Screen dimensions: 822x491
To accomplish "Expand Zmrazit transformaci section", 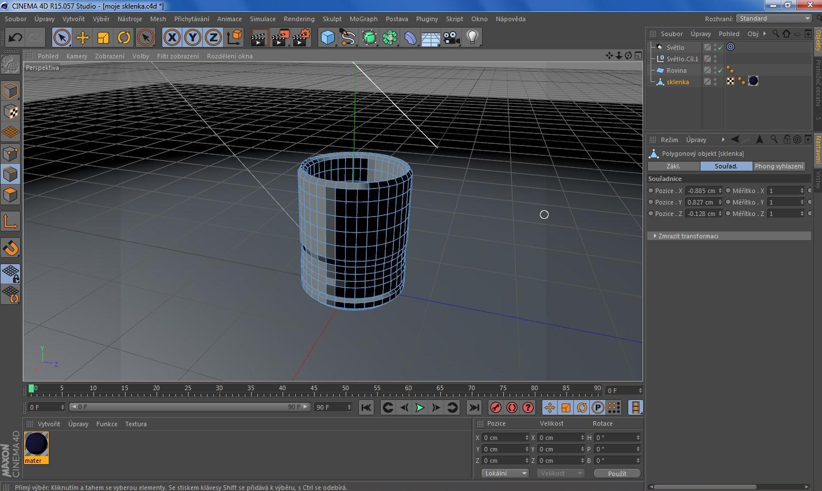I will tap(688, 236).
